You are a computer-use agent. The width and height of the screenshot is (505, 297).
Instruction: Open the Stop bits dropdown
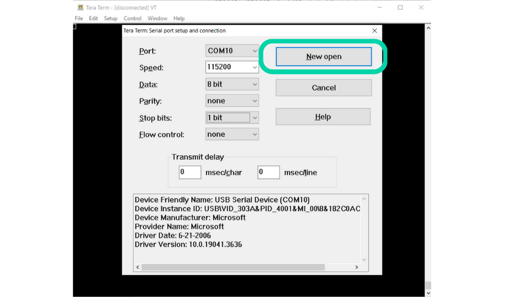coord(232,118)
